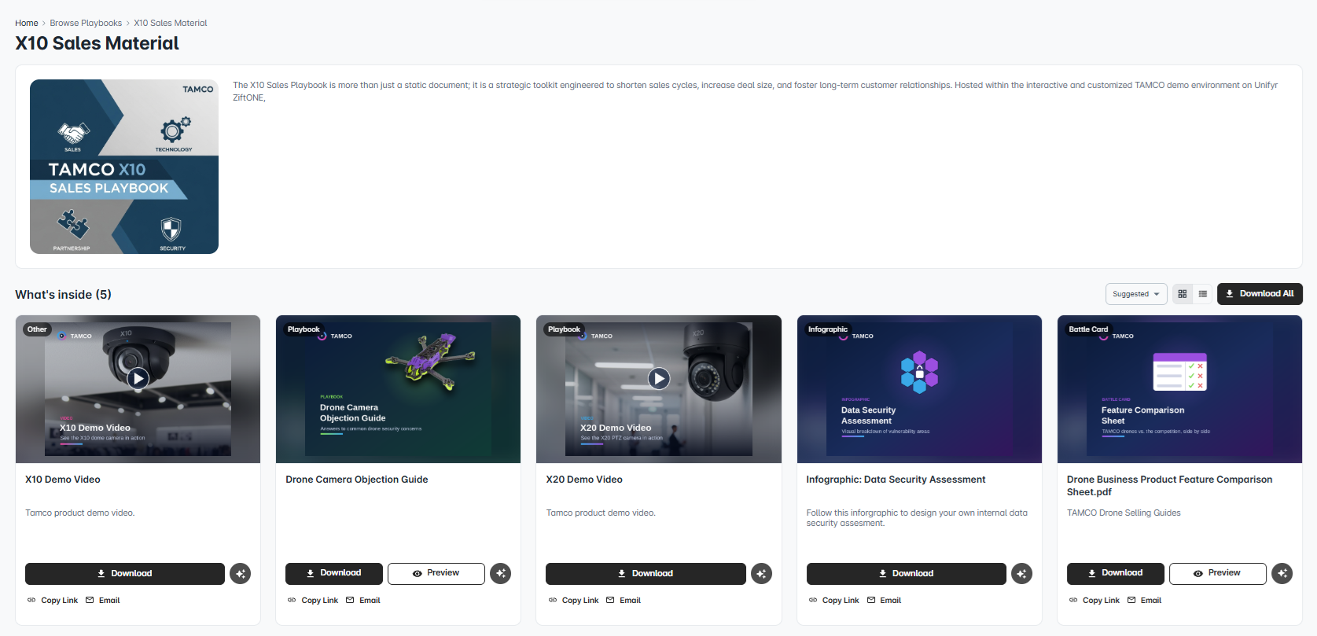Email the Feature Comparison Sheet
Viewport: 1317px width, 636px height.
(x=1145, y=601)
